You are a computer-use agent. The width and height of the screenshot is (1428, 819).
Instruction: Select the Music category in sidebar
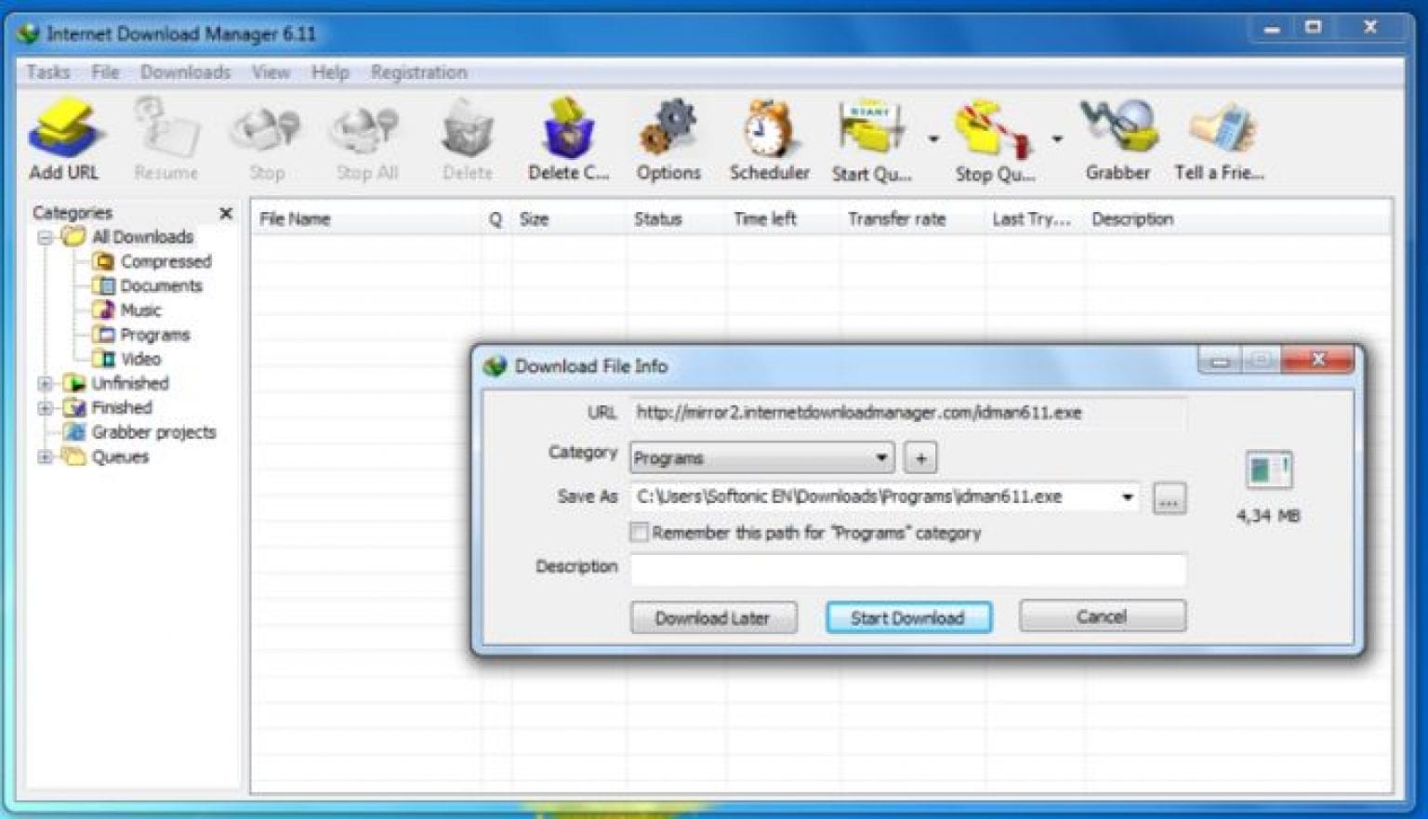[142, 310]
